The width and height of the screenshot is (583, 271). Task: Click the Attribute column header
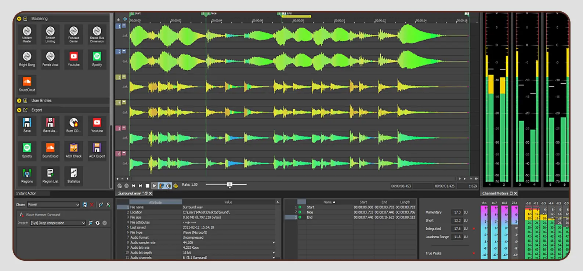coord(156,202)
